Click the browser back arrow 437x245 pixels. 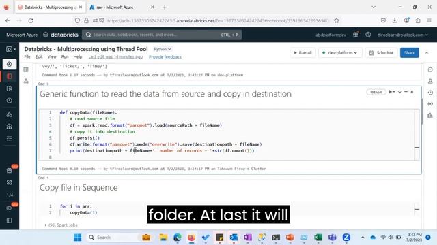8,20
